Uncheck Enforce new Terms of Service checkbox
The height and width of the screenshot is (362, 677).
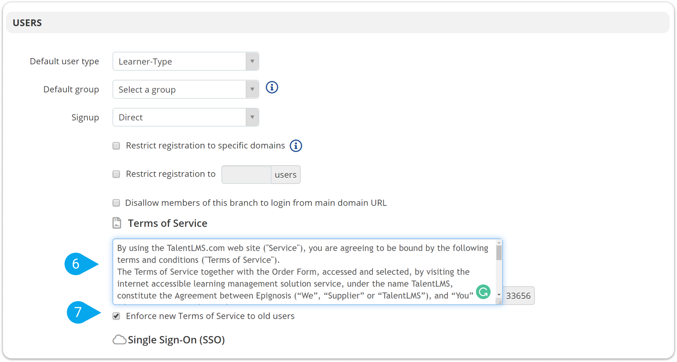[x=116, y=316]
